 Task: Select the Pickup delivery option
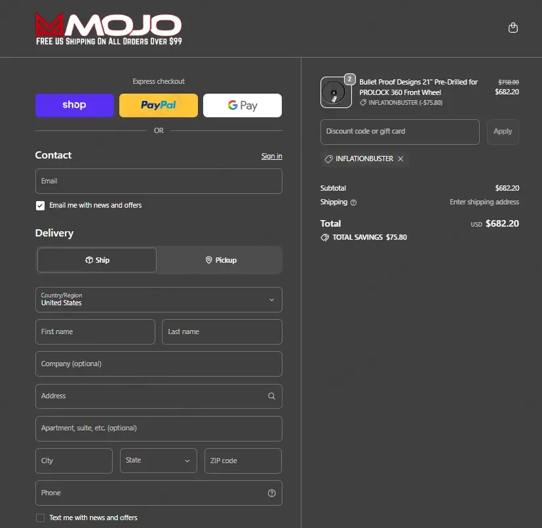[x=220, y=260]
